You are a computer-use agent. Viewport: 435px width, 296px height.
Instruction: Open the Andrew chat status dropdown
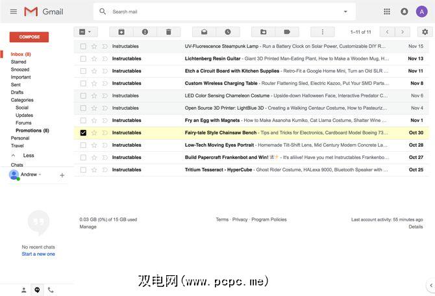point(40,175)
